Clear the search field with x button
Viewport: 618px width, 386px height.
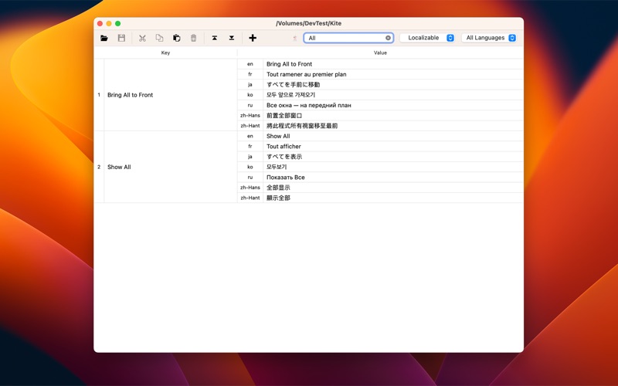click(389, 38)
